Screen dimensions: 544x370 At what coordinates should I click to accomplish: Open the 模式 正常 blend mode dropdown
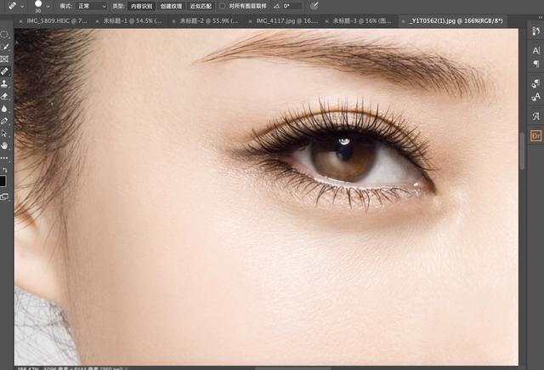(93, 6)
